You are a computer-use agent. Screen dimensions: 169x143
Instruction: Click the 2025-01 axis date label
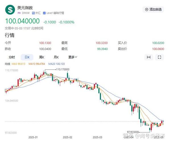tap(33, 137)
